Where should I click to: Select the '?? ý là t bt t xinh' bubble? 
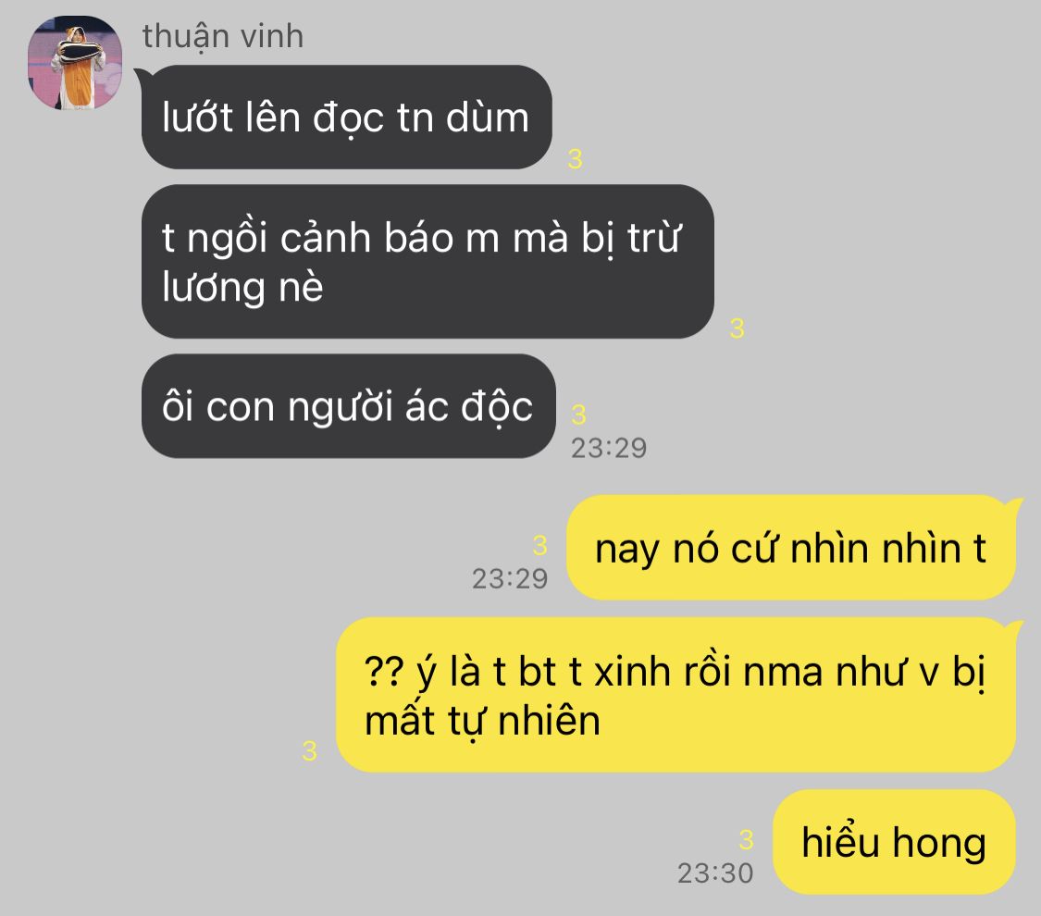click(x=675, y=695)
